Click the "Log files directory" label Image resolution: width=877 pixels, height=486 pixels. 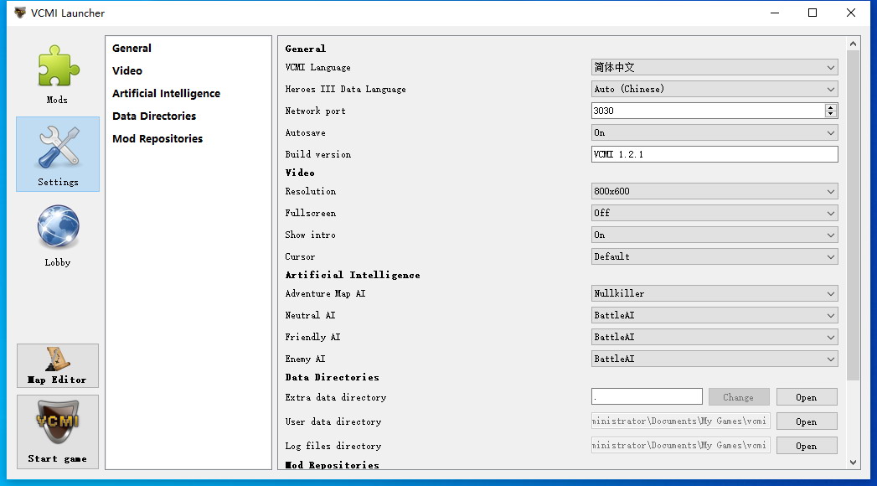point(333,446)
